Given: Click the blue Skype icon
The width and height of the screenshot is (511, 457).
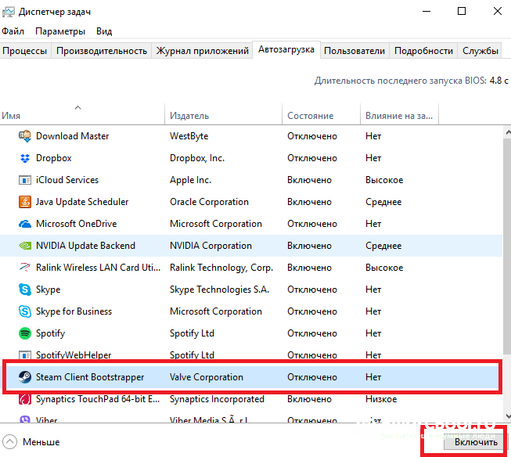Looking at the screenshot, I should point(25,290).
